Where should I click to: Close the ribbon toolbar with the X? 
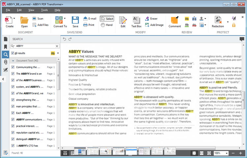coord(243,17)
